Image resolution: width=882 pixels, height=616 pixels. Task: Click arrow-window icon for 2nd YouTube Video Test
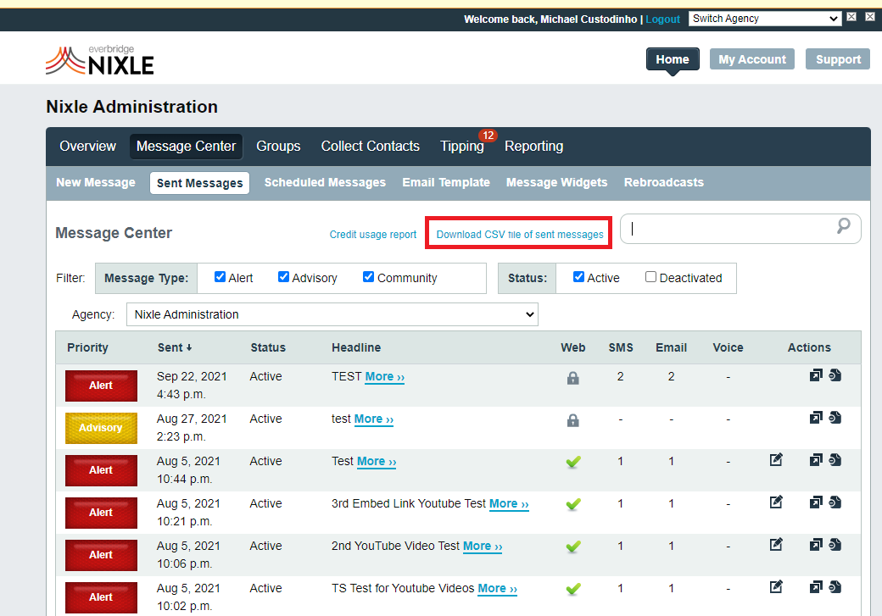pyautogui.click(x=816, y=544)
